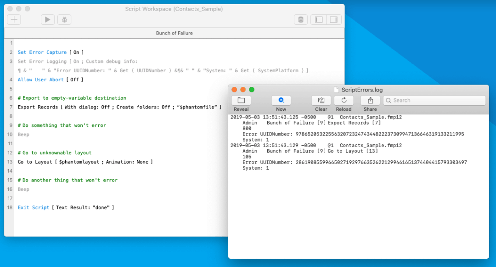Viewport: 496px width, 267px height.
Task: Toggle the right panel icon
Action: [x=334, y=19]
